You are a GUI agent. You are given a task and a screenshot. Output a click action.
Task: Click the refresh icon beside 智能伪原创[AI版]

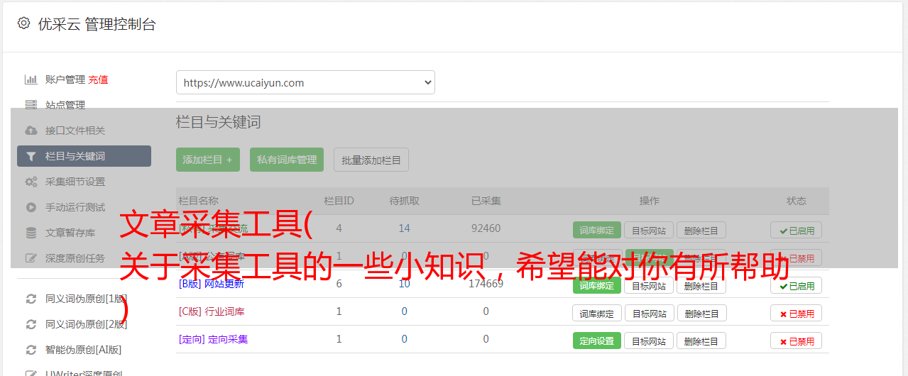31,350
